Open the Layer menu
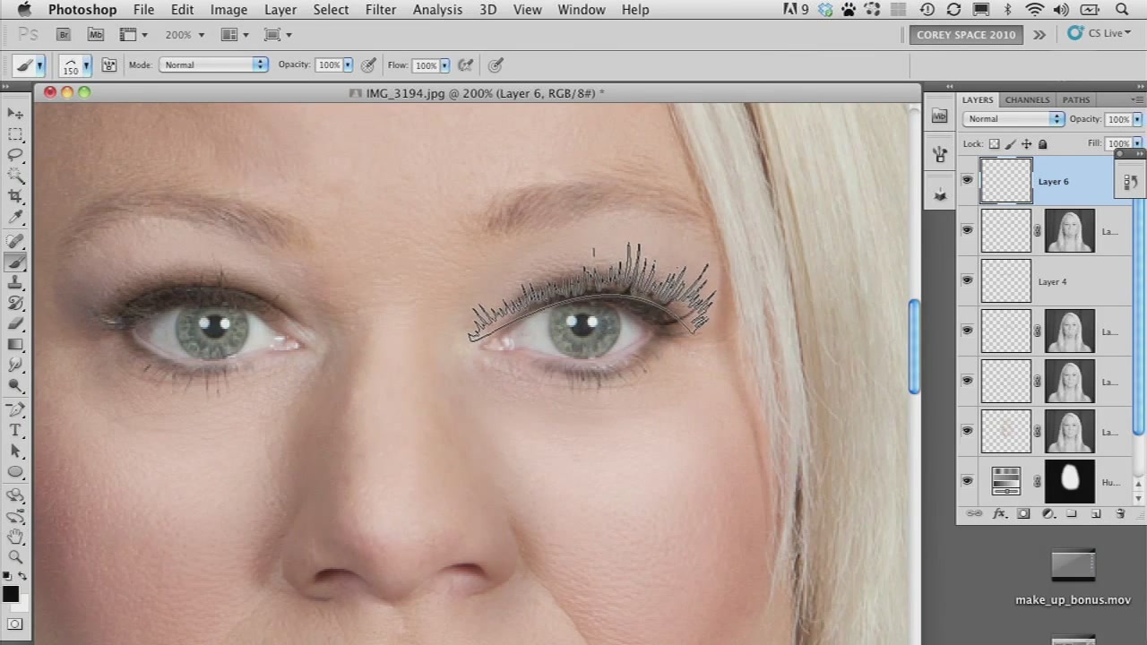Viewport: 1147px width, 645px height. pyautogui.click(x=280, y=10)
